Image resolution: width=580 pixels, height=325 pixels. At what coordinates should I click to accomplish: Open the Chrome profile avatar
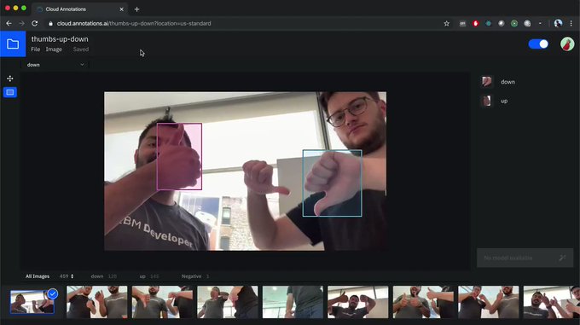point(558,23)
